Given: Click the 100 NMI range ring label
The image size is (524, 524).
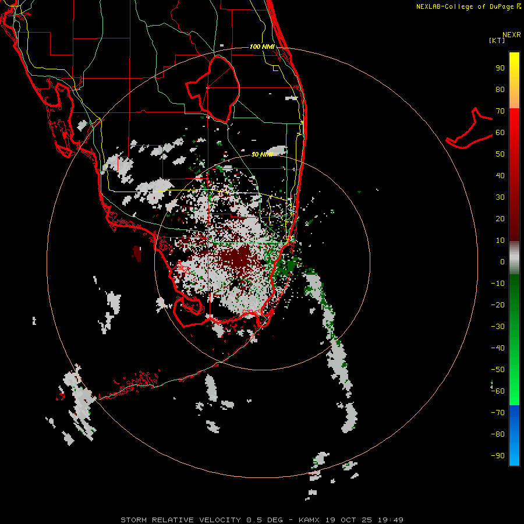Looking at the screenshot, I should coord(262,47).
